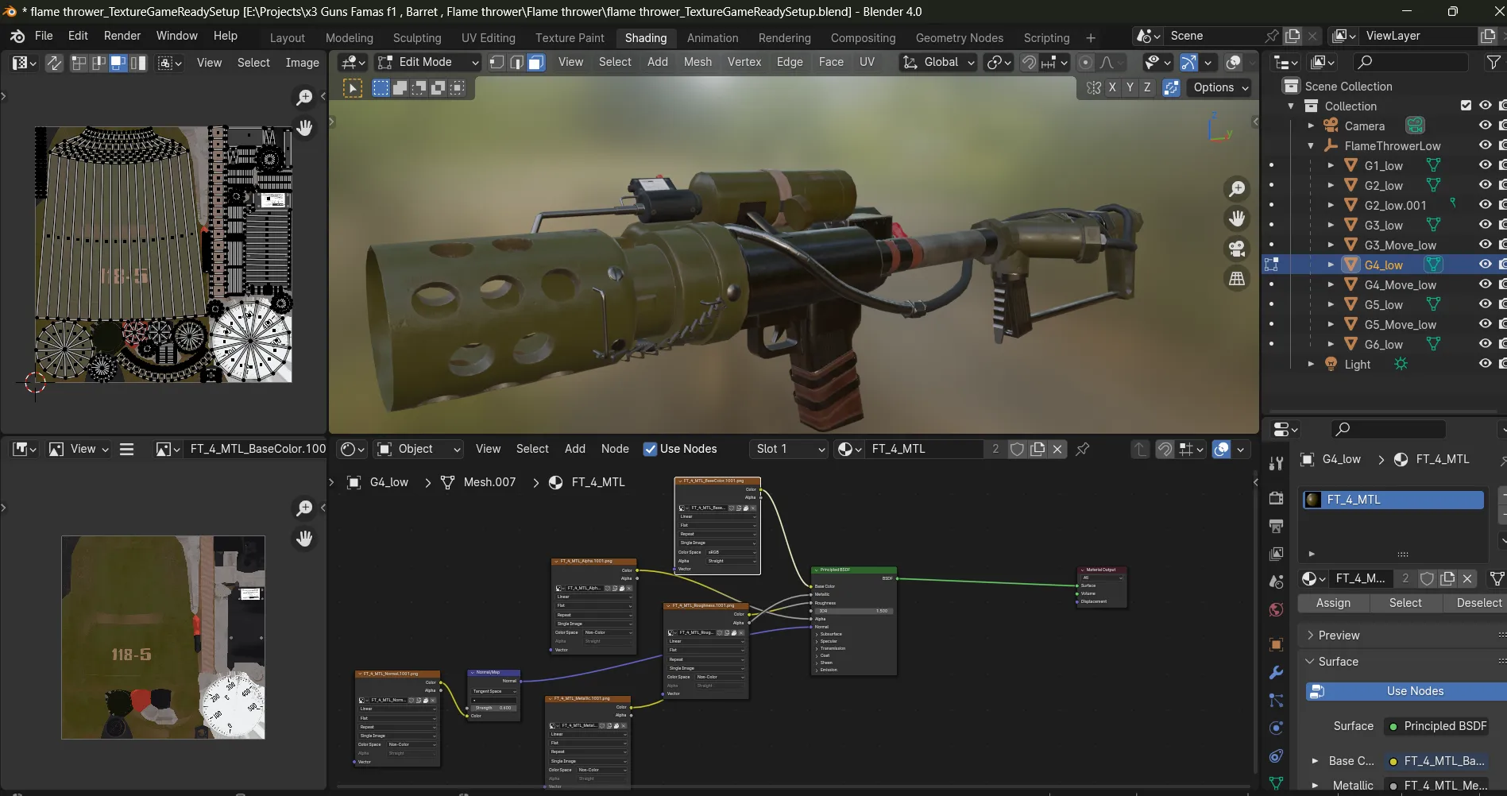Open the Render menu
Screen dimensions: 1507x796
coord(122,36)
